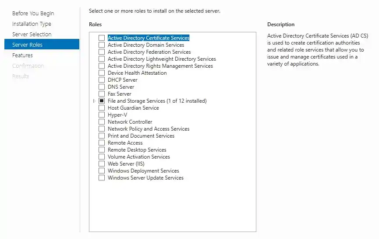This screenshot has width=379, height=239.
Task: Enable the Web Server (IIS) checkbox
Action: click(102, 164)
